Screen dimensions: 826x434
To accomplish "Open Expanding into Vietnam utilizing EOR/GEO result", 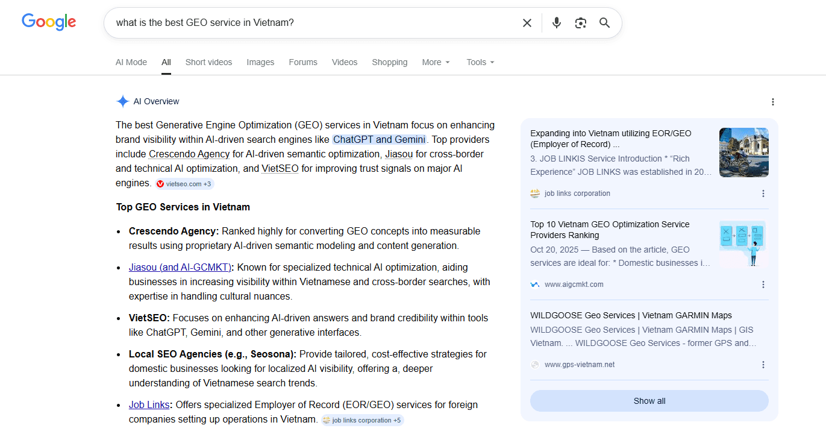I will (611, 139).
